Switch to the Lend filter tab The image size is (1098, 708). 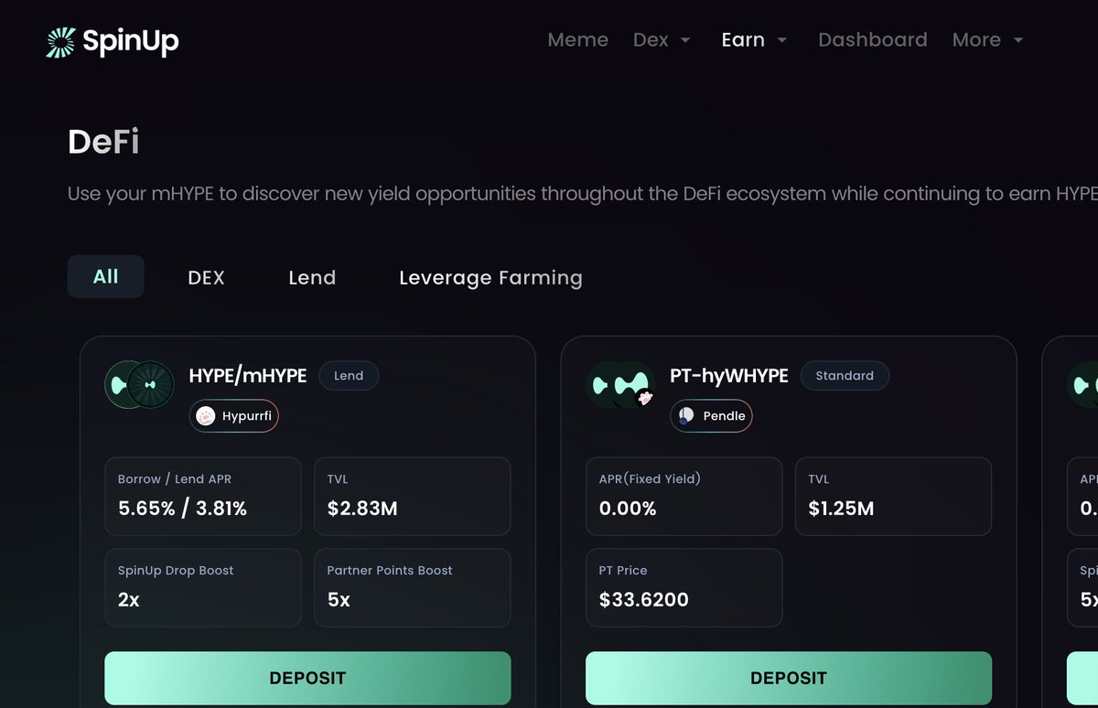pyautogui.click(x=312, y=278)
